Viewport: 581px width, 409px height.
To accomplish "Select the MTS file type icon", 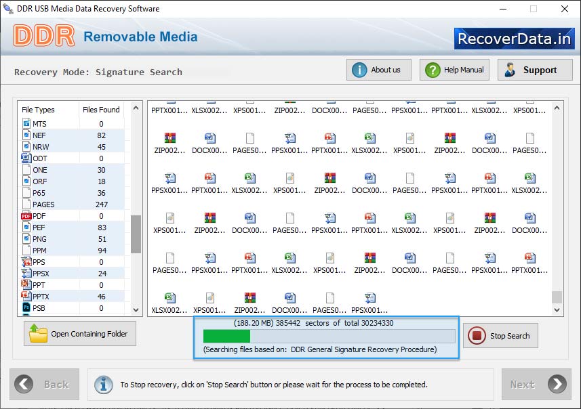I will click(x=26, y=123).
